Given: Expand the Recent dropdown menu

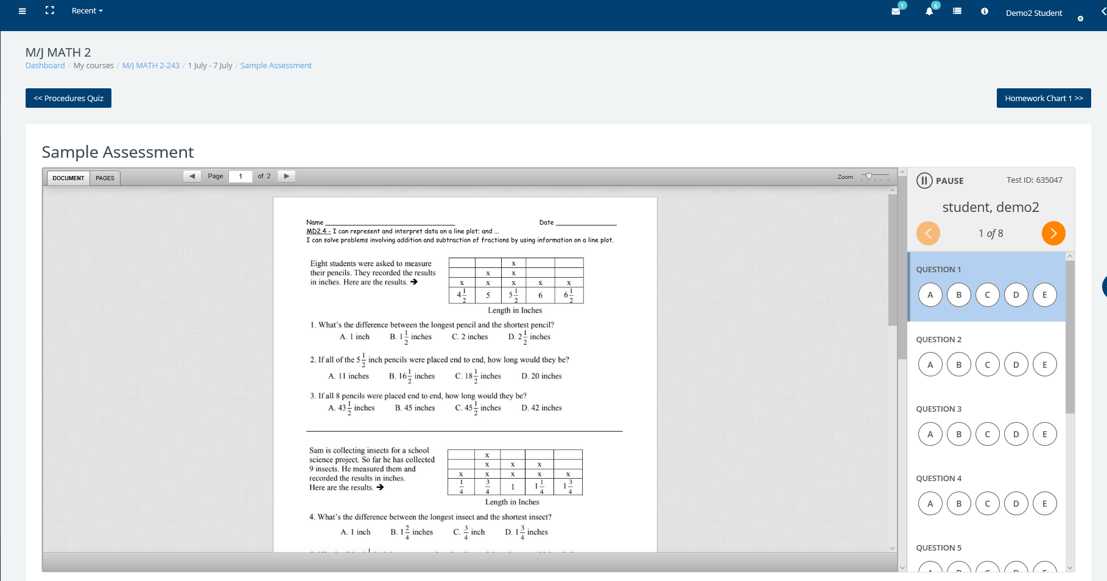Looking at the screenshot, I should coord(87,11).
